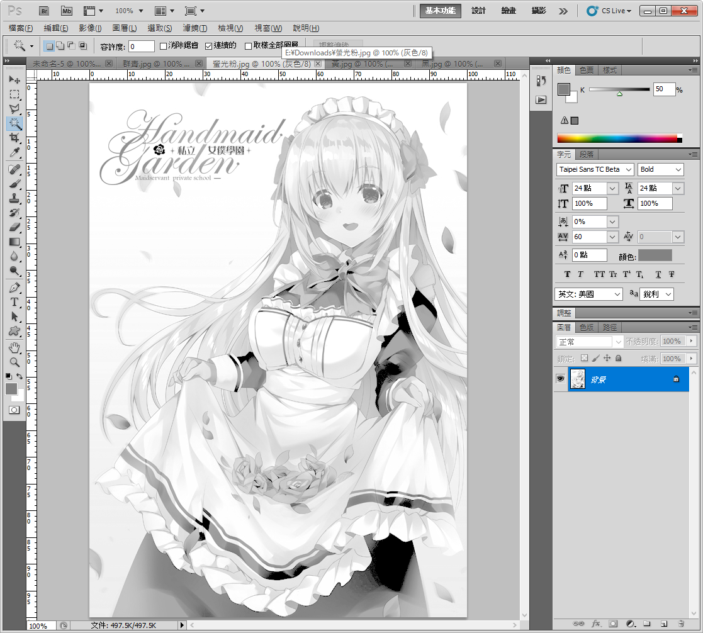Switch to the 色版 channels tab
This screenshot has width=703, height=633.
587,327
